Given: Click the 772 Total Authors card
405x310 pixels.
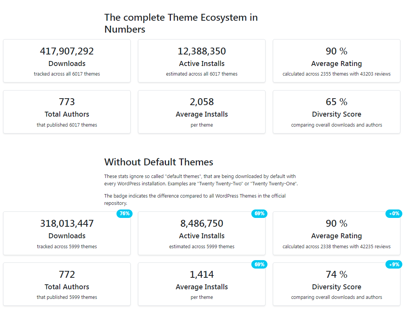Looking at the screenshot, I should 67,284.
